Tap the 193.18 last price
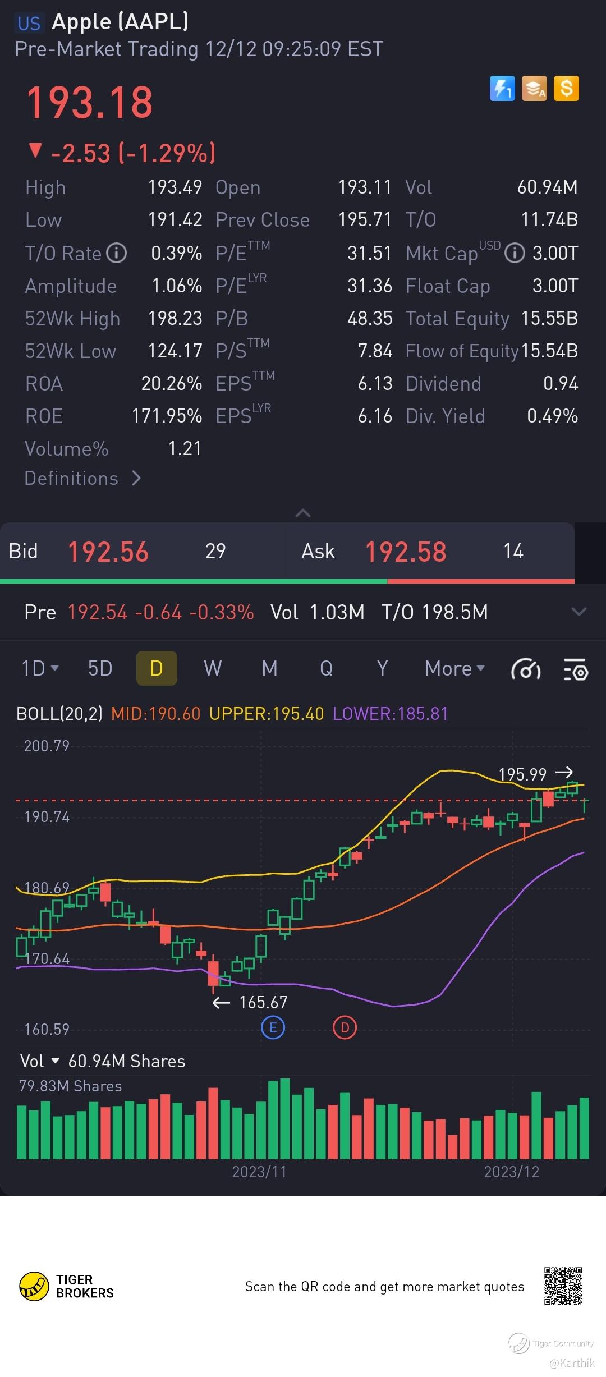 (89, 103)
